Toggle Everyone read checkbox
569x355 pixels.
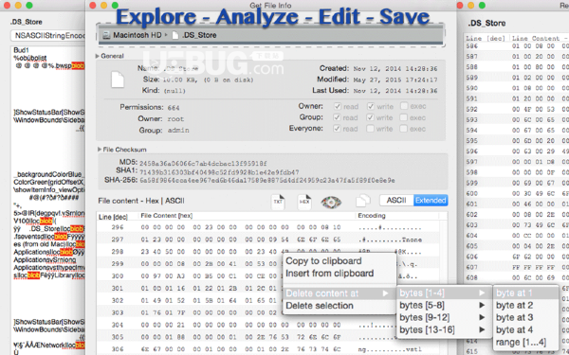tap(337, 129)
